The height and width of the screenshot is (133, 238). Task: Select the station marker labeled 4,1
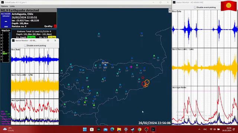coord(96,66)
